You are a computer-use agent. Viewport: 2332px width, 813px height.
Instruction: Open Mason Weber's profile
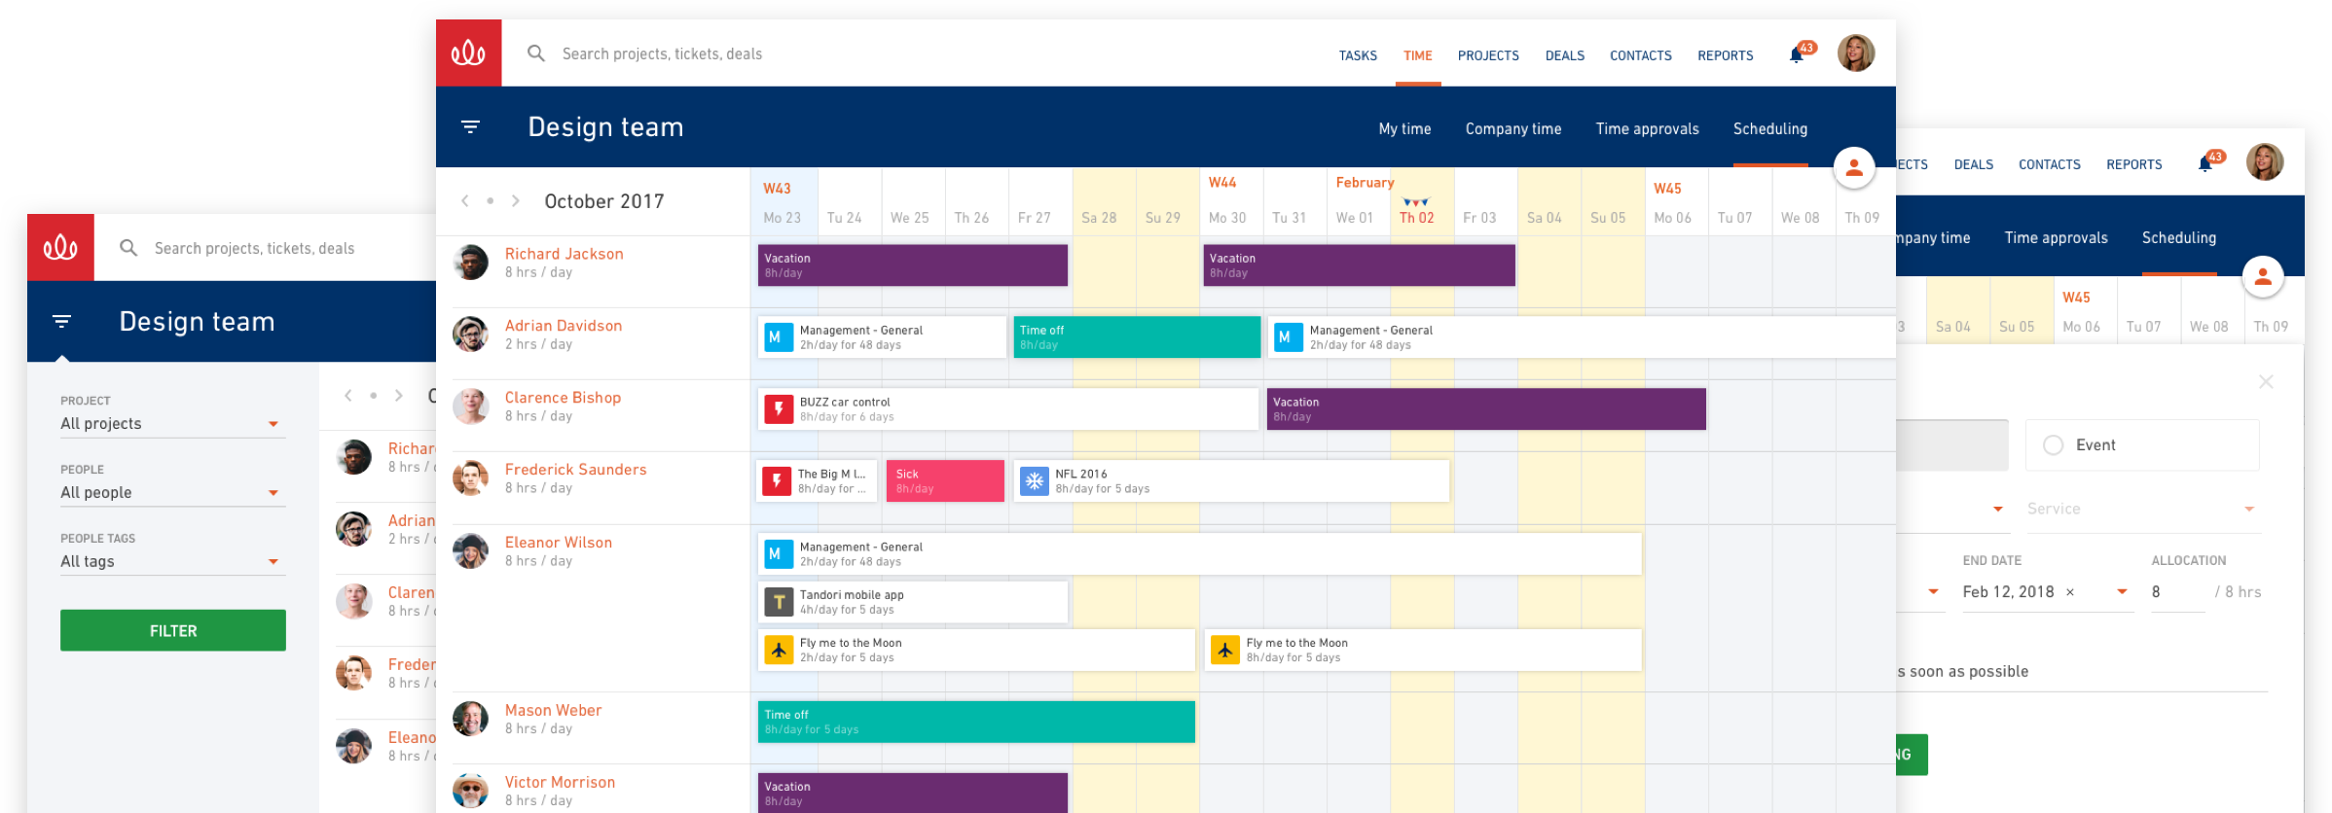[553, 710]
